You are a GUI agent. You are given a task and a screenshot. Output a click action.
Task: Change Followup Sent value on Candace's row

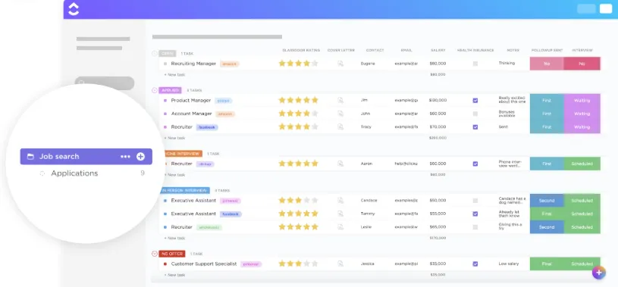tap(547, 201)
